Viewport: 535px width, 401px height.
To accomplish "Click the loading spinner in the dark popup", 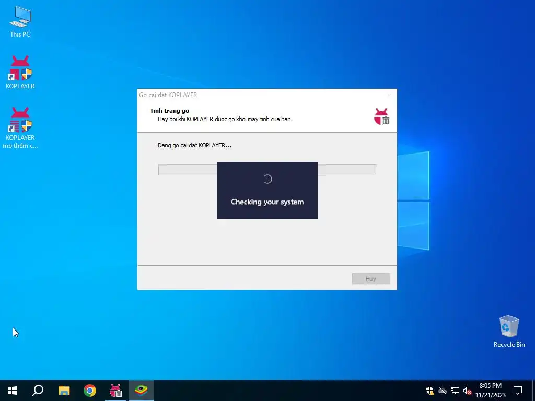I will point(267,179).
